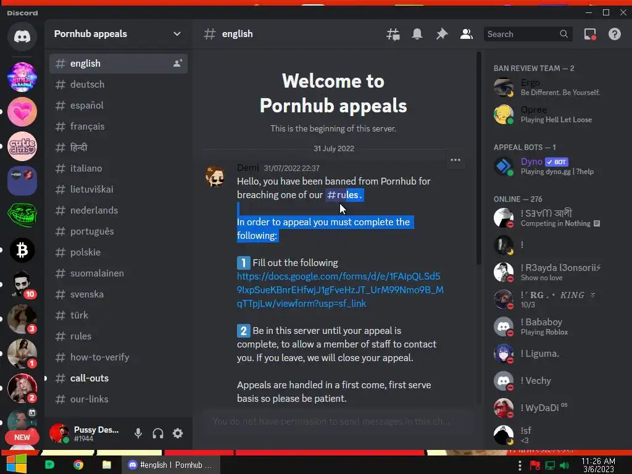
Task: Switch to pink heart server icon
Action: pos(22,112)
